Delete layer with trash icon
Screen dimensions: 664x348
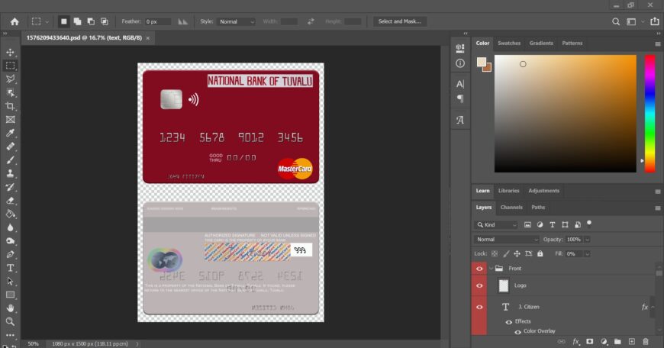point(646,341)
